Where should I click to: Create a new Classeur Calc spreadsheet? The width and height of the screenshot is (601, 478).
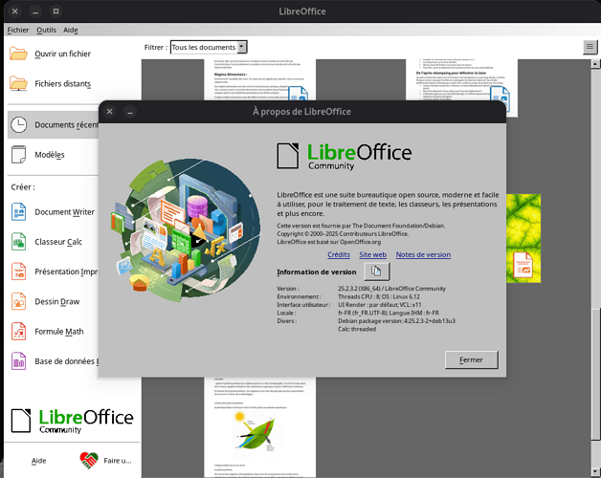click(x=18, y=243)
